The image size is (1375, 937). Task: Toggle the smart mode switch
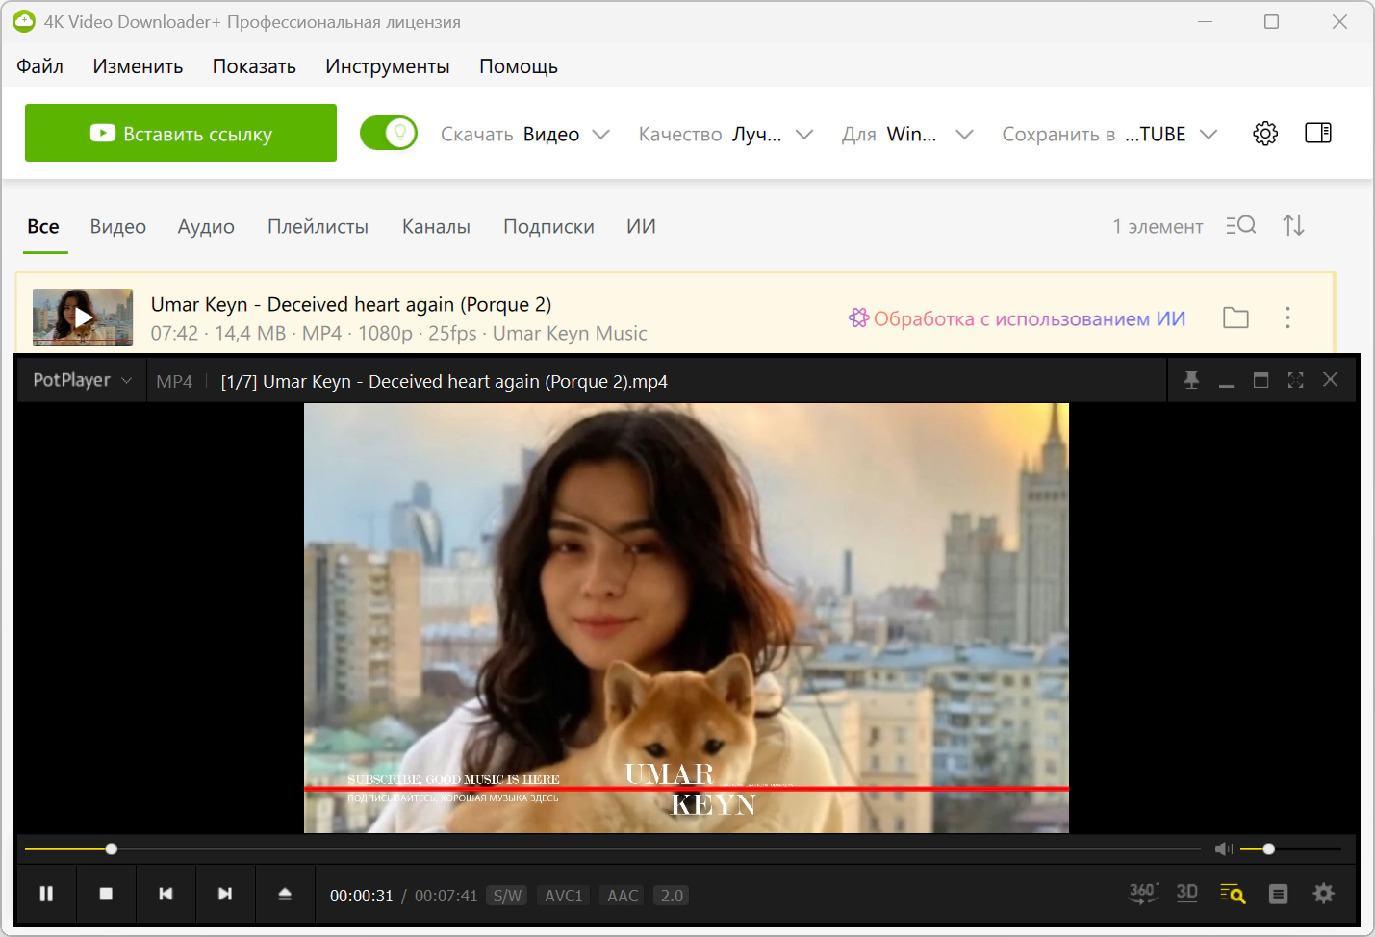click(x=389, y=133)
